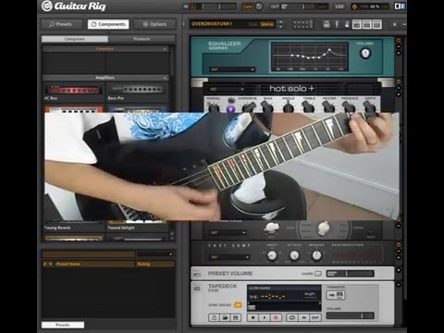The width and height of the screenshot is (444, 333).
Task: Toggle the noise Gate button
Action: pos(248,6)
